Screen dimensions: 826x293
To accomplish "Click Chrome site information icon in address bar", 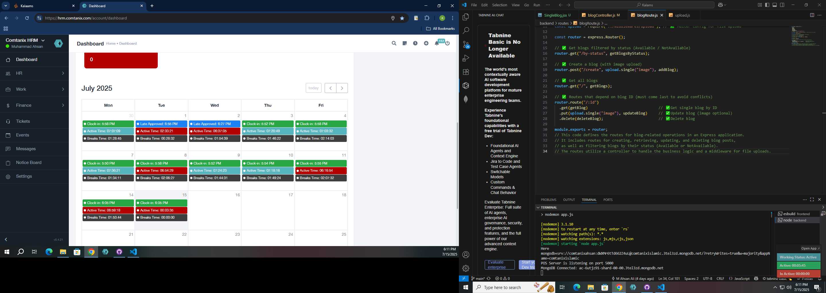I will [x=39, y=18].
